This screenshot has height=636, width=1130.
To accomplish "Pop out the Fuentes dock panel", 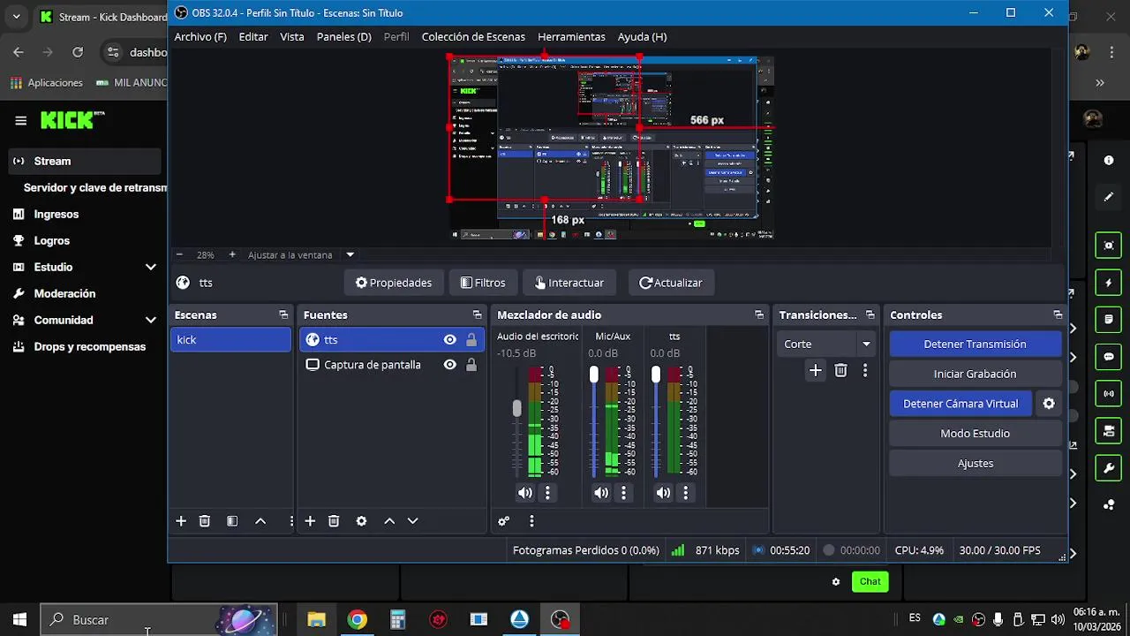I will pos(477,314).
